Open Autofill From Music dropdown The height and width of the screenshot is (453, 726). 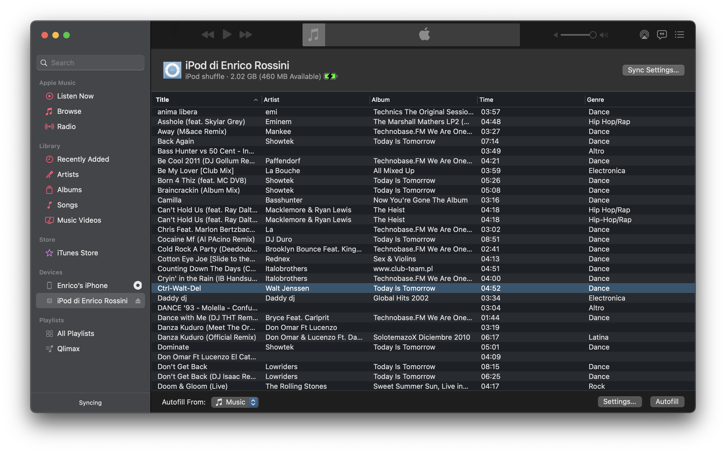point(235,402)
